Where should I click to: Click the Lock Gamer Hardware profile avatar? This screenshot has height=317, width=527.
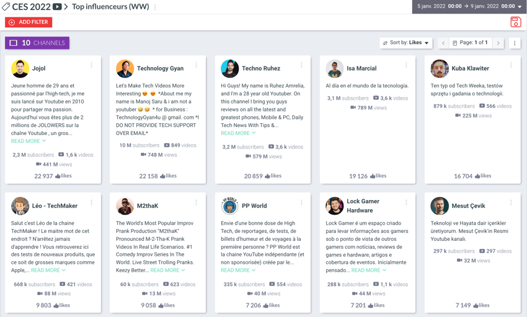(x=335, y=206)
